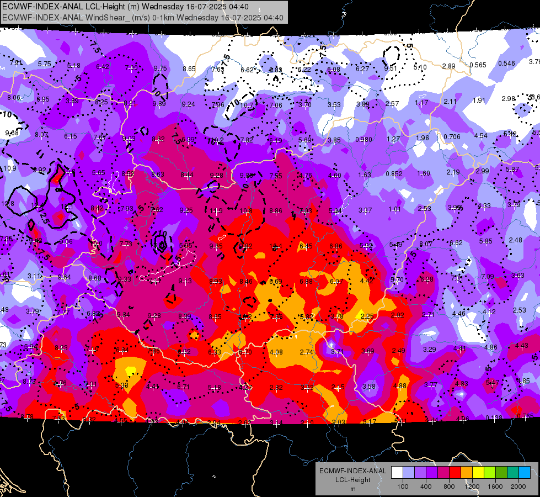Click the orange legend color swatch
Image resolution: width=540 pixels, height=497 pixels.
pos(467,473)
